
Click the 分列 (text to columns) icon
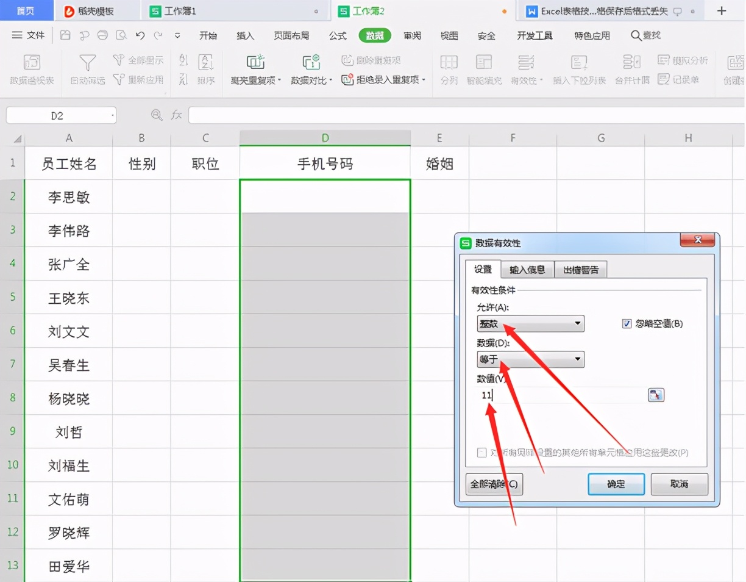449,62
